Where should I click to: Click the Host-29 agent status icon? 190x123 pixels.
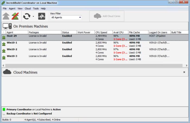4,37
